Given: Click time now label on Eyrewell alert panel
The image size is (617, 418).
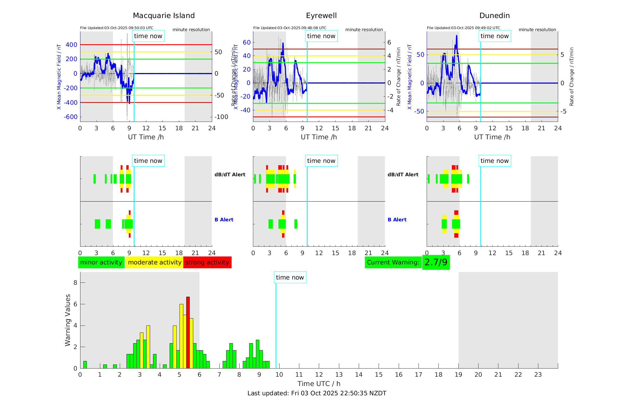Looking at the screenshot, I should 321,161.
